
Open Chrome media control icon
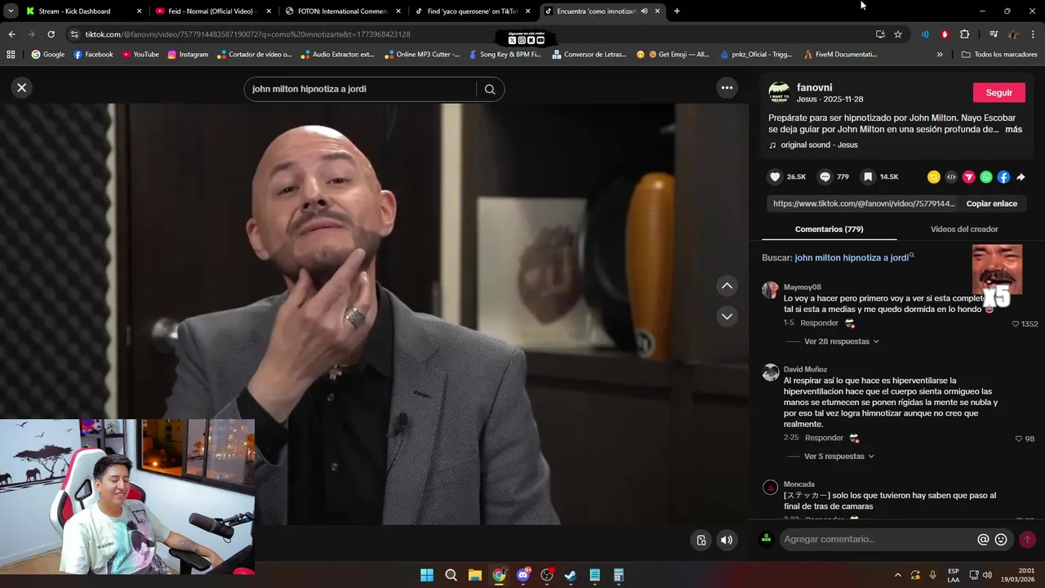click(994, 34)
